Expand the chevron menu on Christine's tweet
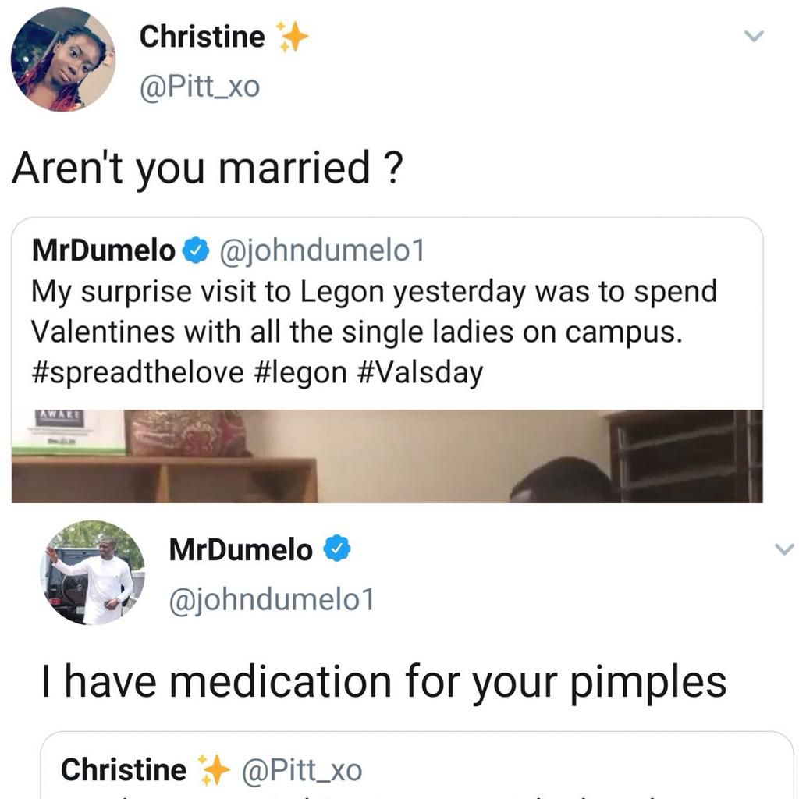 point(754,36)
